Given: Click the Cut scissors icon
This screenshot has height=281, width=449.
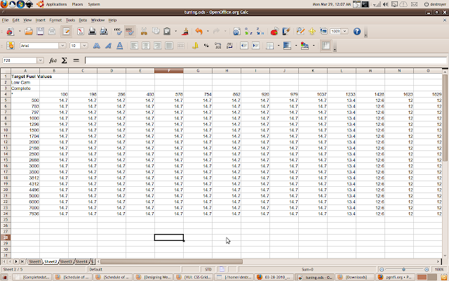Looking at the screenshot, I should [143, 32].
